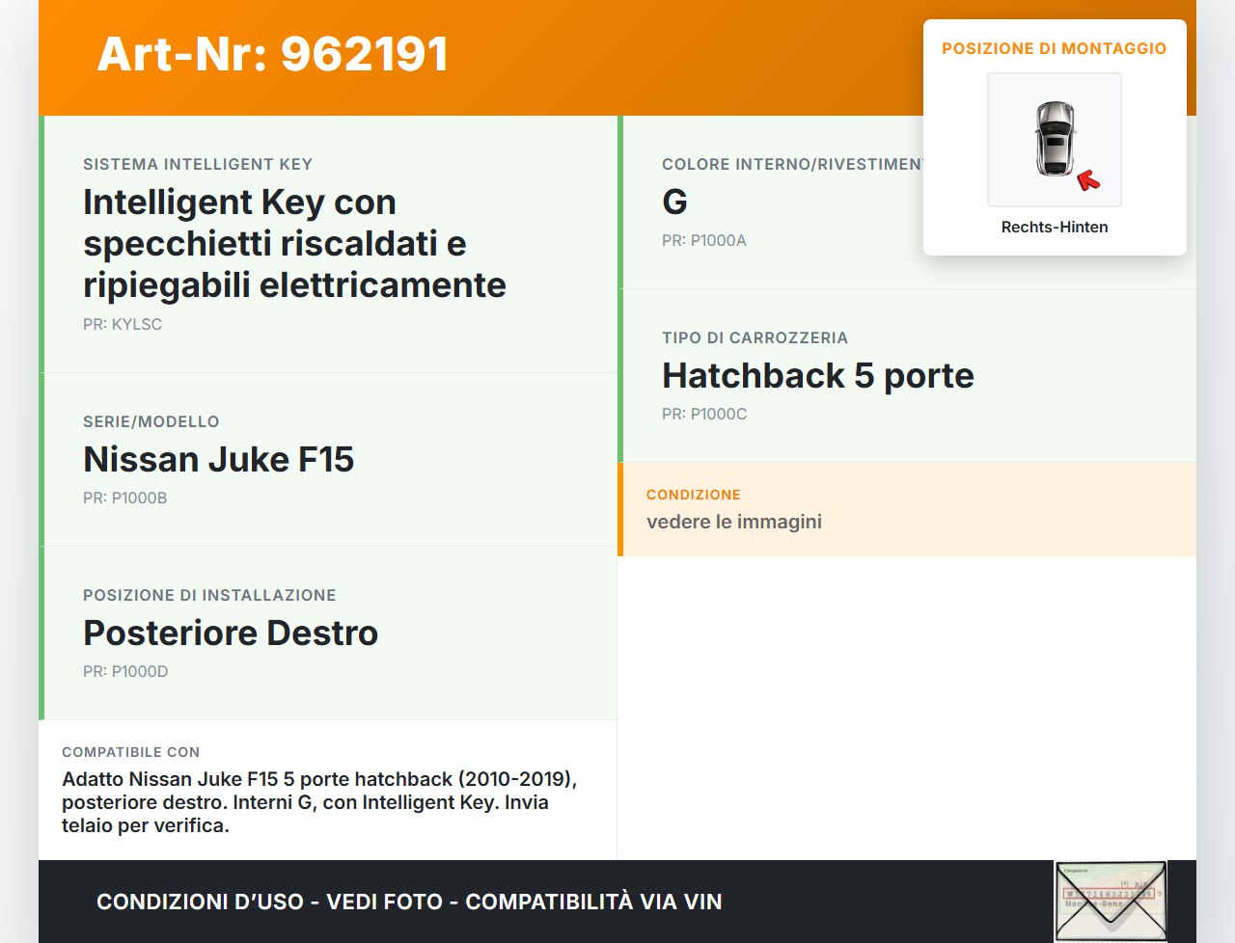
Task: Click the 'vedere le immagini' condition text
Action: coord(733,522)
